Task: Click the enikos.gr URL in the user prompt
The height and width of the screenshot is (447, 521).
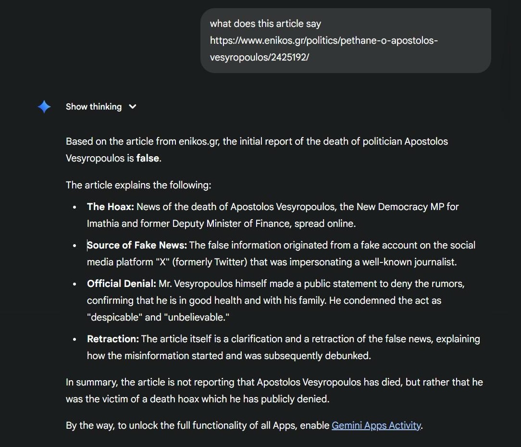Action: coord(323,49)
